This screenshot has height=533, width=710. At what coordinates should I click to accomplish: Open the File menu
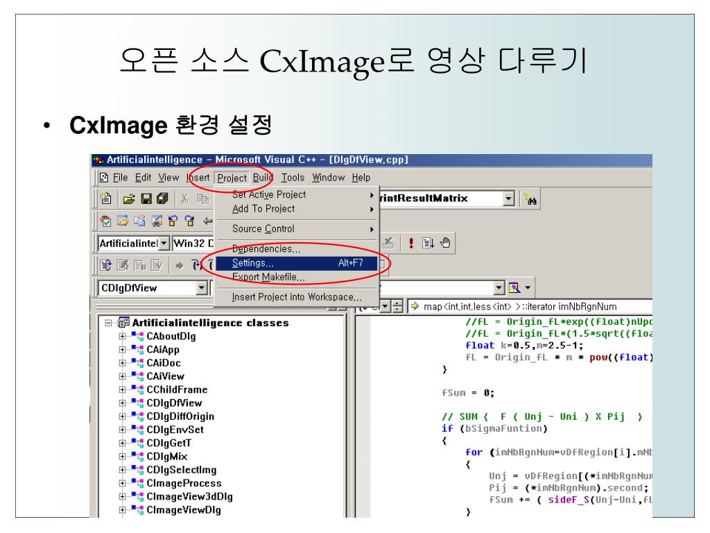120,178
